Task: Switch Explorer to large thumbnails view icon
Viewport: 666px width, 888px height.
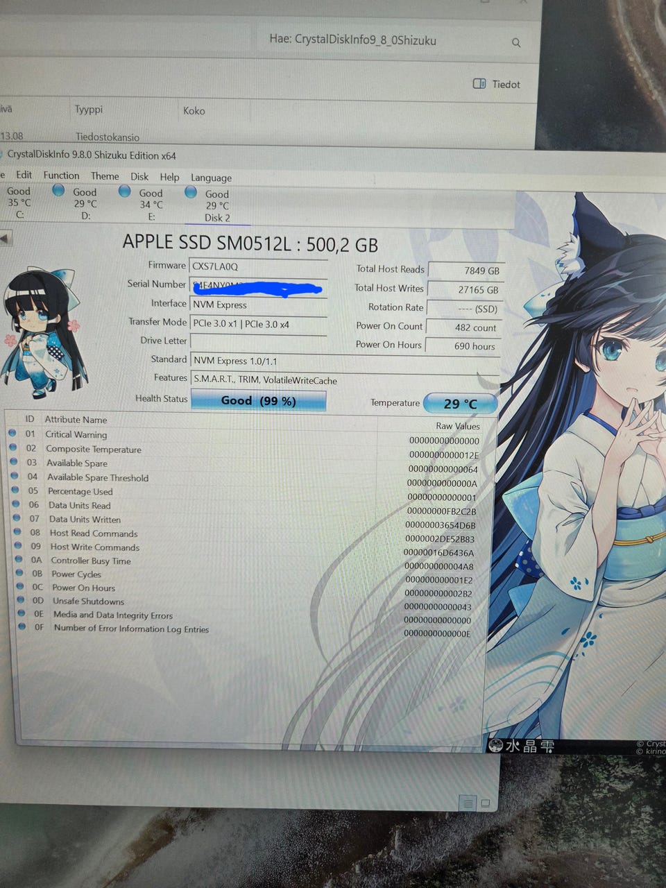Action: 485,803
